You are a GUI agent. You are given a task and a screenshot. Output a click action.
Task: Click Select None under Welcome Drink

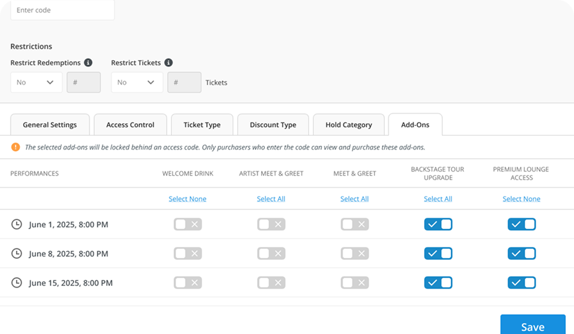coord(187,199)
